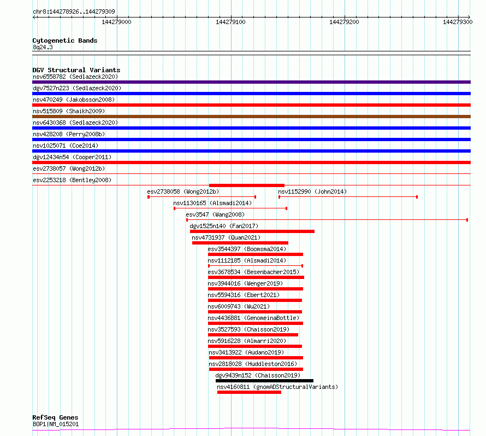Click the nsv3413922 (Audano2019) label
The height and width of the screenshot is (436, 486).
coord(246,352)
